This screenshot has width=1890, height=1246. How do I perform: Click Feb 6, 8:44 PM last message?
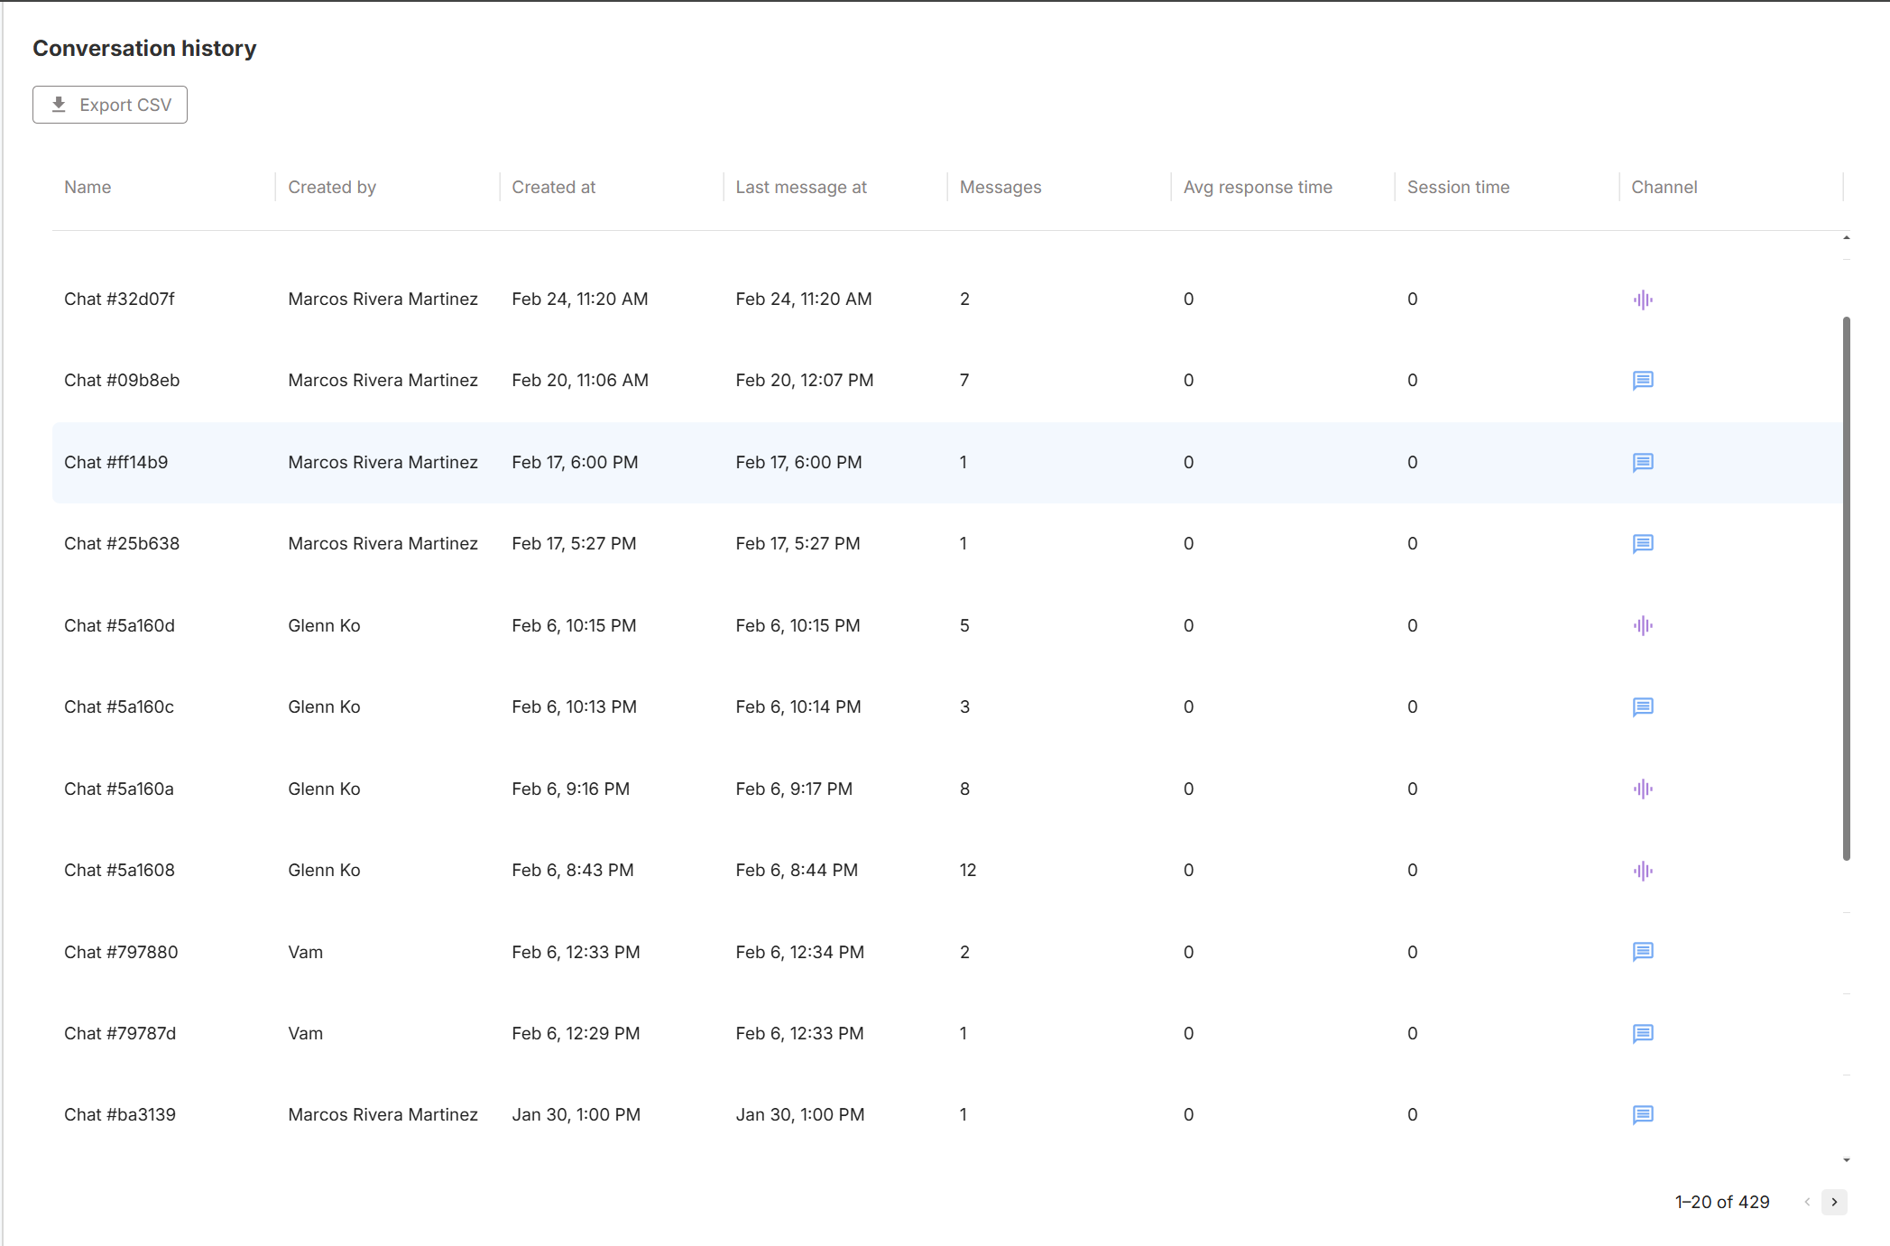(796, 870)
